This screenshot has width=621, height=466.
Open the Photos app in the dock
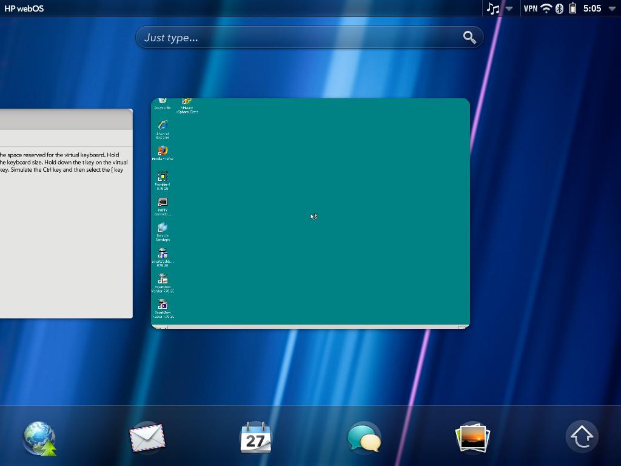tap(472, 437)
